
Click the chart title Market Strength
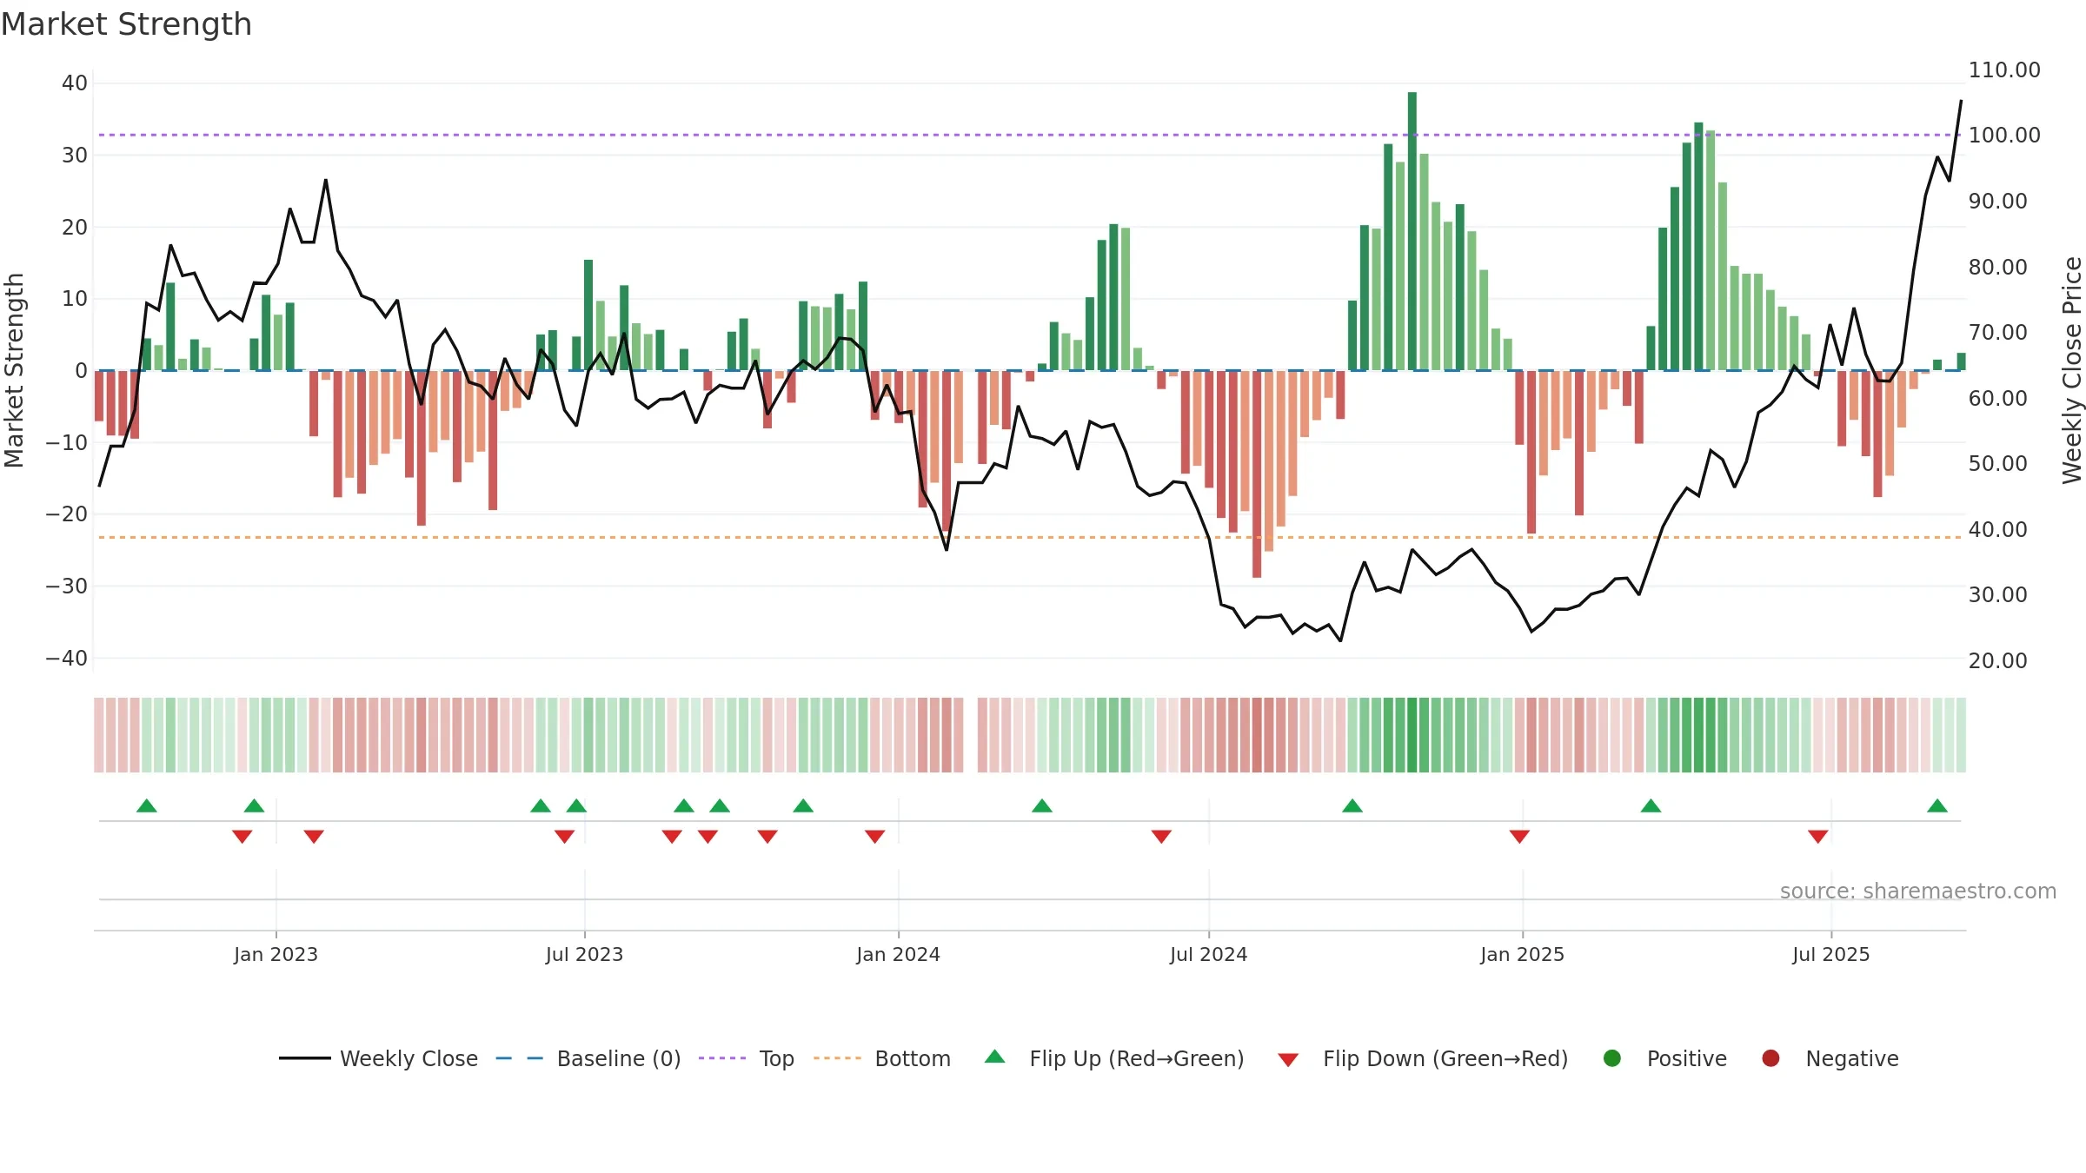click(x=126, y=24)
